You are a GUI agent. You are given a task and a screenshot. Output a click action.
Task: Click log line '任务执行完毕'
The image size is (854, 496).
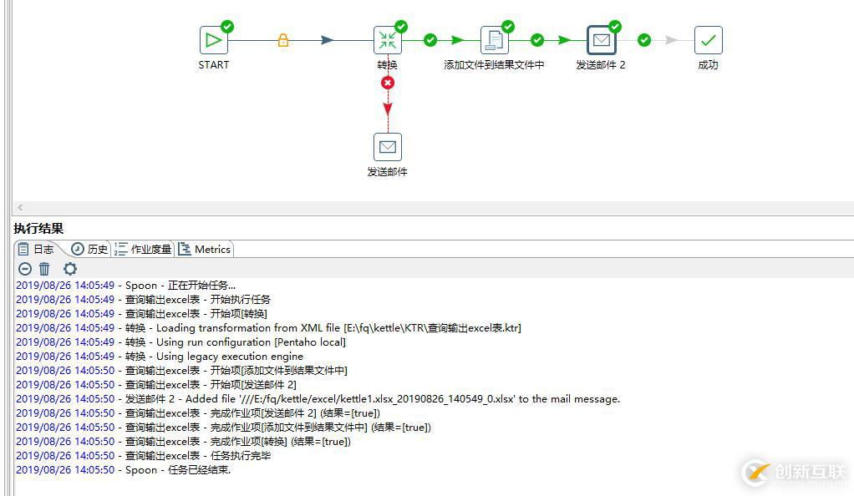(x=143, y=455)
